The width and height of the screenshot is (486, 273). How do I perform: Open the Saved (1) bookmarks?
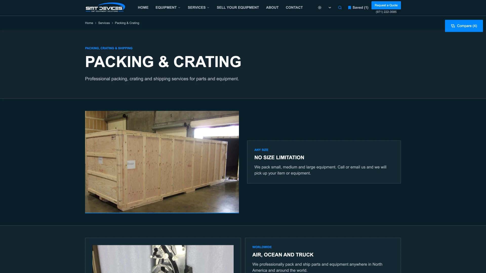coord(358,8)
